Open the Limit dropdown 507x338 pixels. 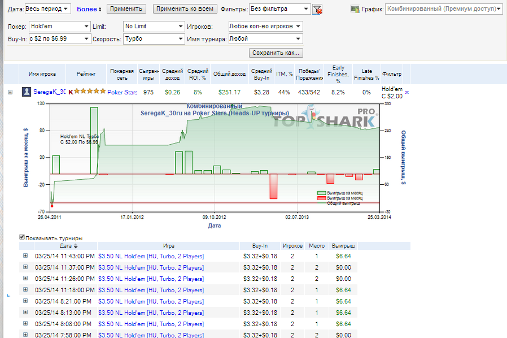[154, 27]
